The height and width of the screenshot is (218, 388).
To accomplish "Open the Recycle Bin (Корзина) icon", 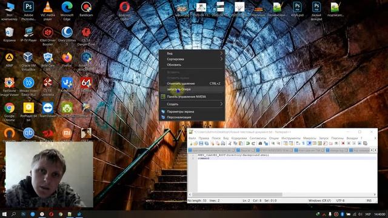I will pyautogui.click(x=10, y=35).
